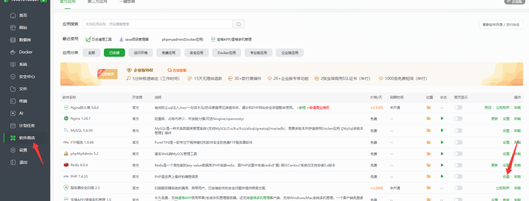
Task: Click 更新 for Nginx 1.26.1
Action: pos(494,119)
